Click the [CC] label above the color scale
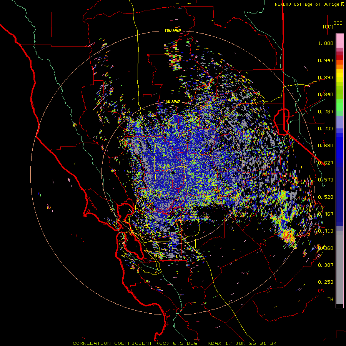This screenshot has height=346, width=346. 328,27
